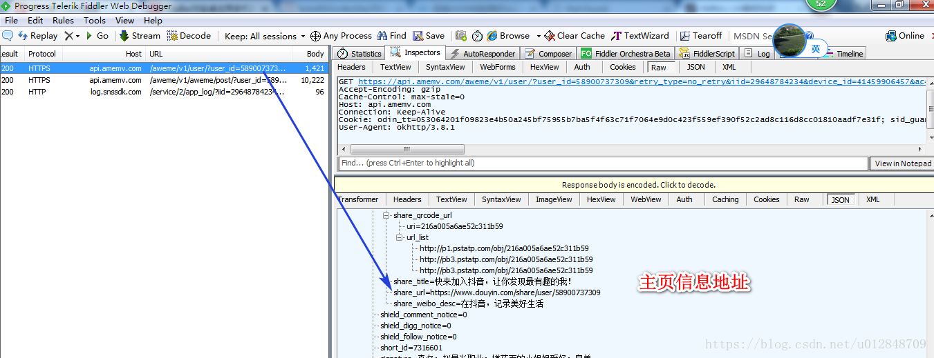Click the camera screenshot icon
This screenshot has width=934, height=358.
tap(460, 36)
